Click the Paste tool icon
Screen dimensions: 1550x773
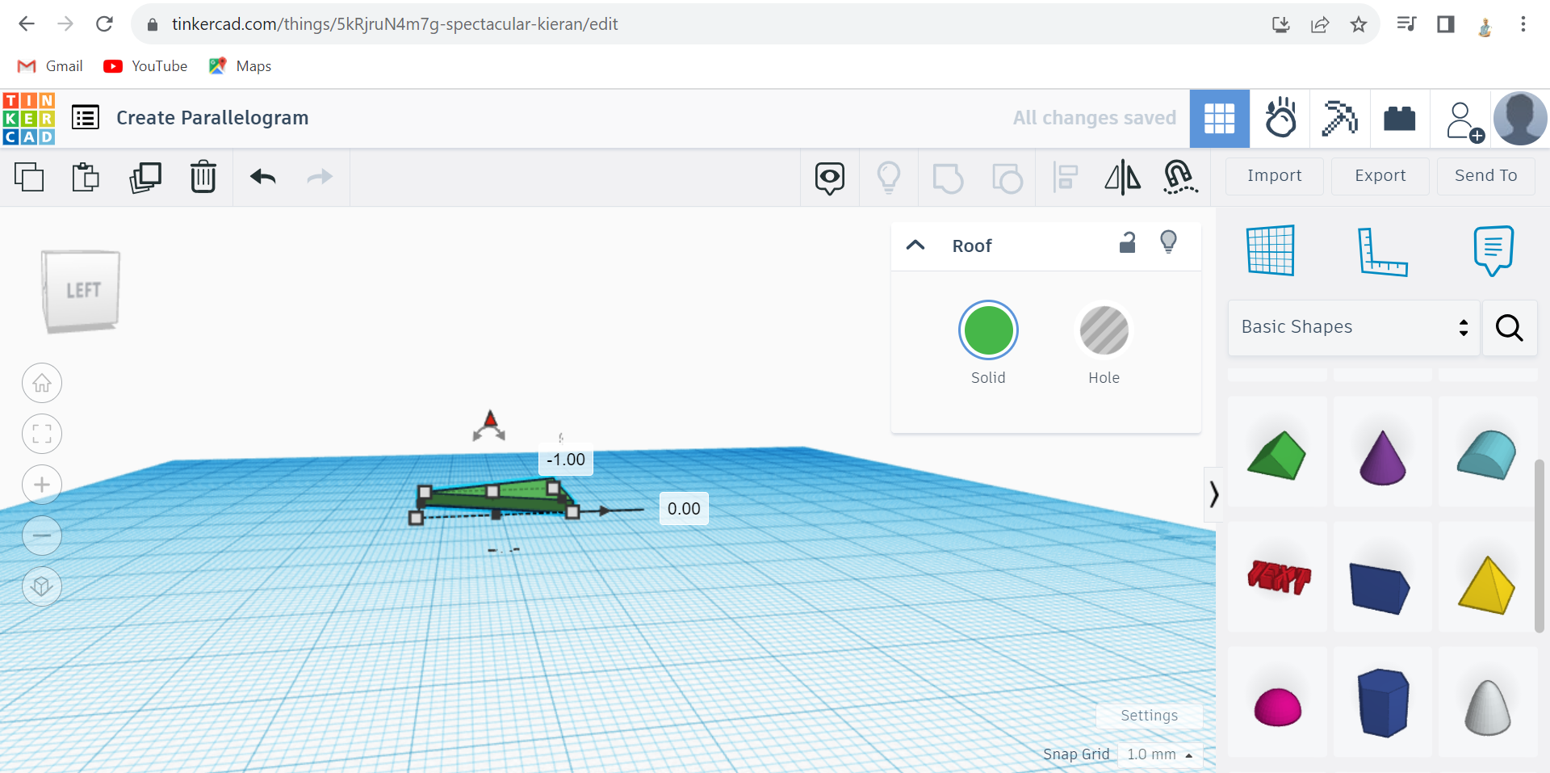tap(86, 177)
